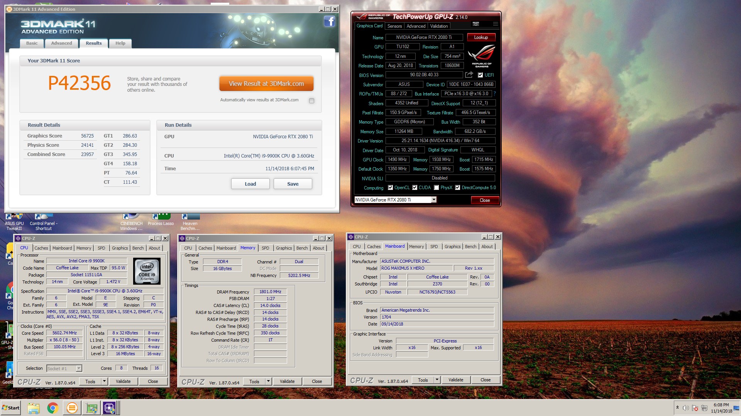Click the bus interface question mark in GPU-Z

(x=494, y=94)
